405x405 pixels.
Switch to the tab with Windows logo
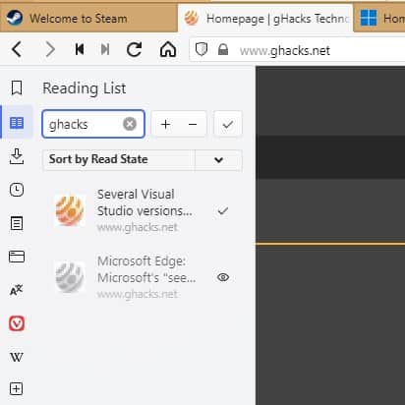[x=379, y=18]
